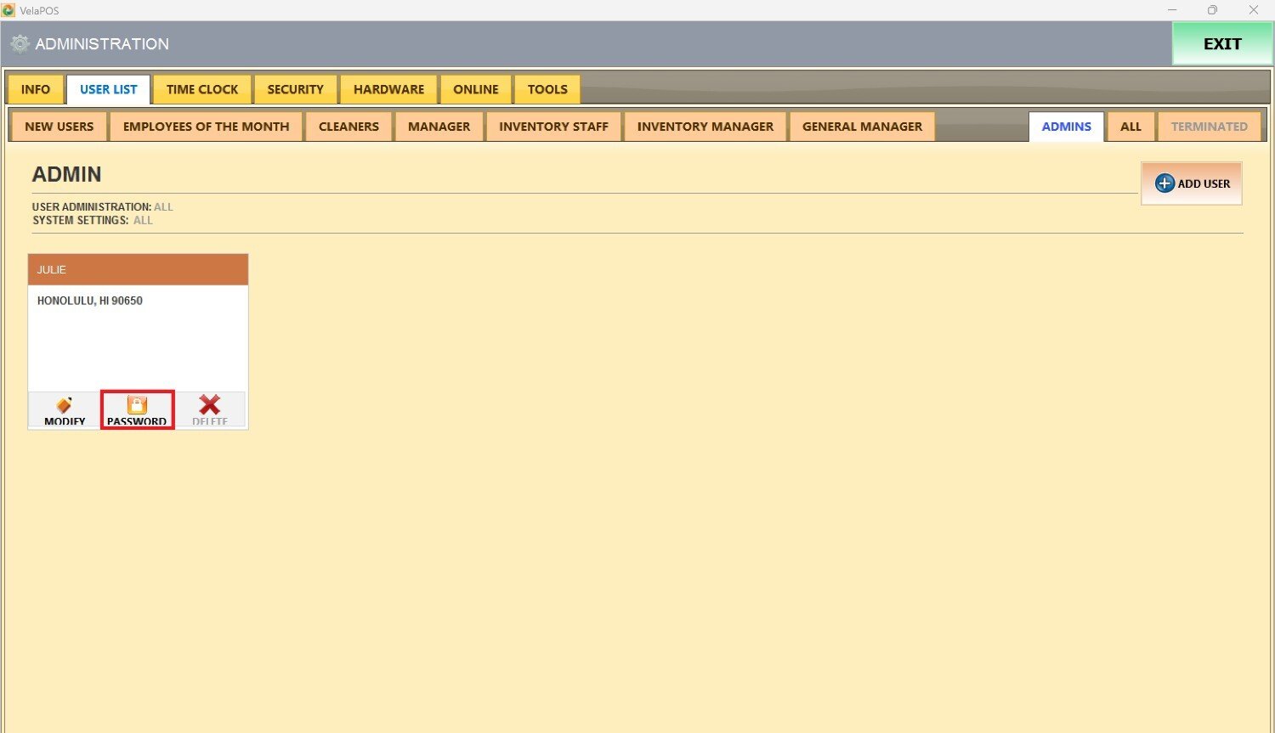Open the TIME CLOCK tab
The width and height of the screenshot is (1275, 733).
tap(202, 89)
